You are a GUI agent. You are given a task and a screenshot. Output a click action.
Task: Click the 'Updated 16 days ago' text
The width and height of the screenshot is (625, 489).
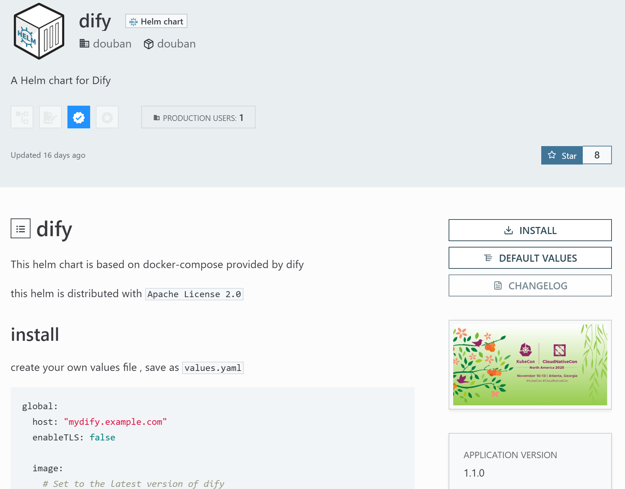(x=48, y=155)
